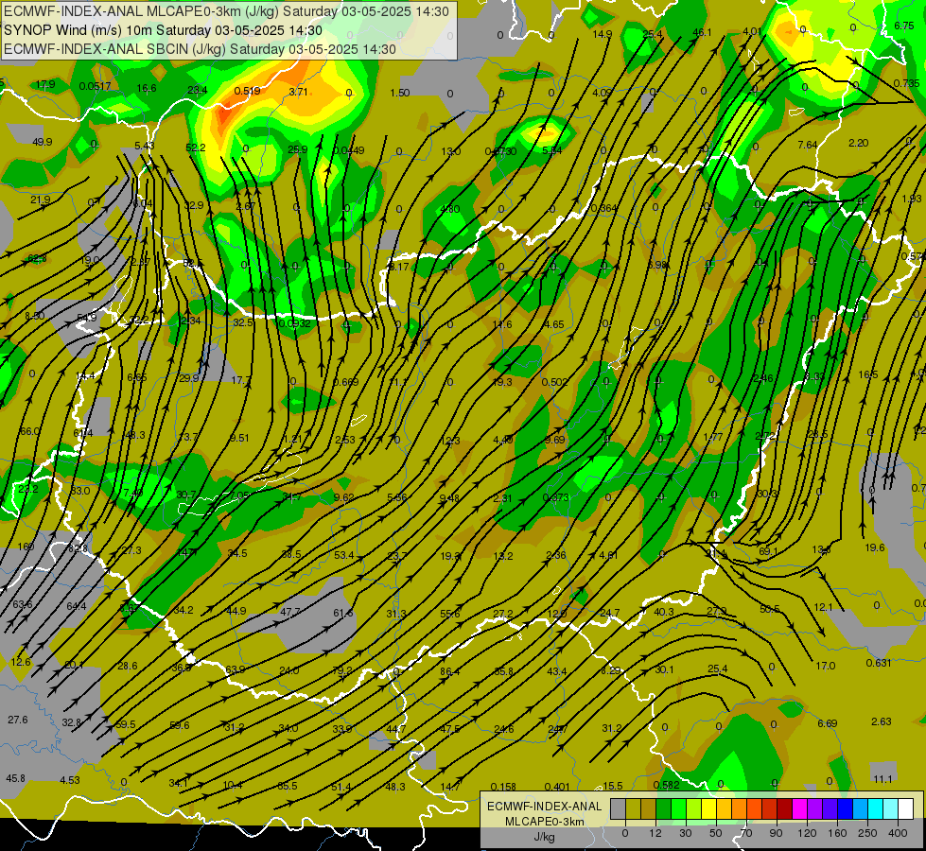Click the legend tick label 250
Image resolution: width=926 pixels, height=851 pixels.
pos(867,833)
